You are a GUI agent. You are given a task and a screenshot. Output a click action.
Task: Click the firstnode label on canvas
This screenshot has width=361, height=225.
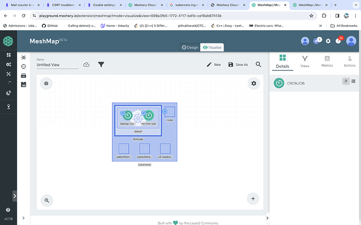click(138, 139)
